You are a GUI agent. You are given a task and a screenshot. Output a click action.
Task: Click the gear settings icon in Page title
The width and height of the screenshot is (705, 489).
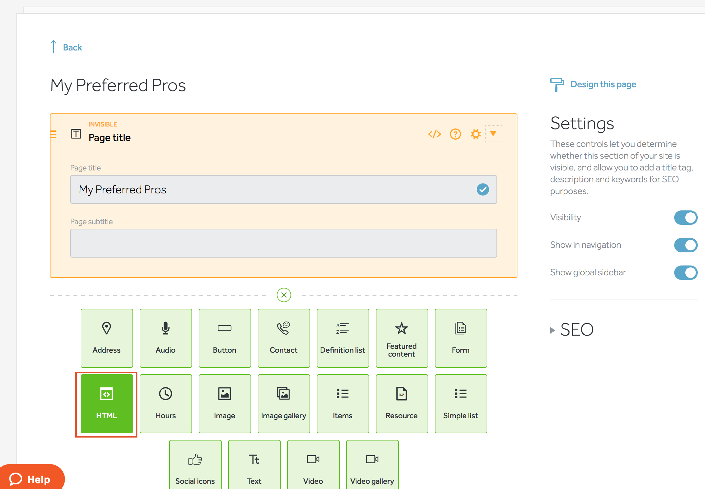(475, 134)
